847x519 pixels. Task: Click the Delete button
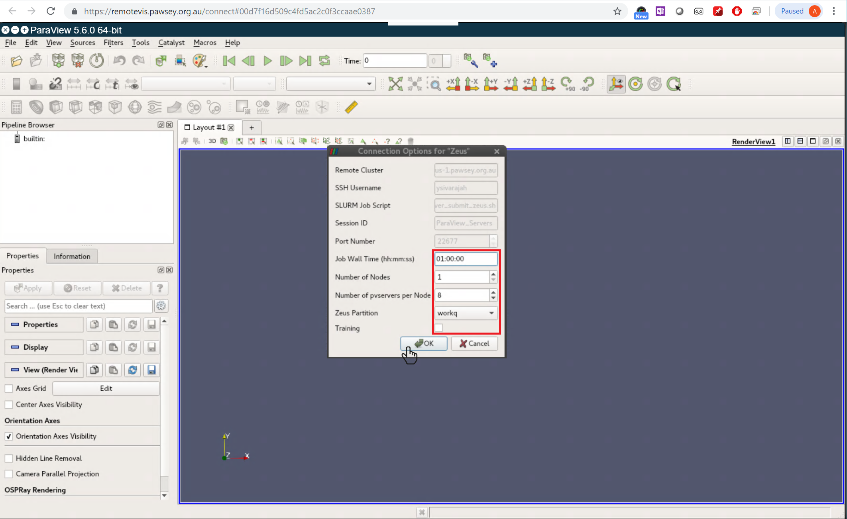tap(127, 288)
